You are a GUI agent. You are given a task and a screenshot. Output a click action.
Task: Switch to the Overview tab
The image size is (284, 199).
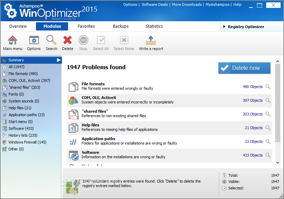(18, 26)
